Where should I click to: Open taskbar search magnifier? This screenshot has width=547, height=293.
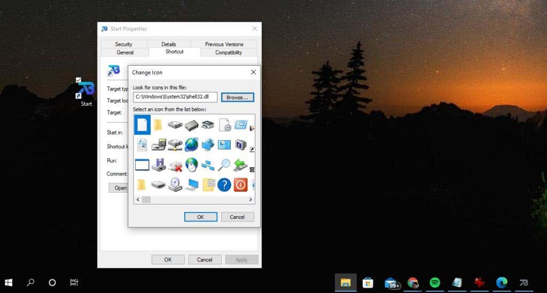(x=30, y=282)
